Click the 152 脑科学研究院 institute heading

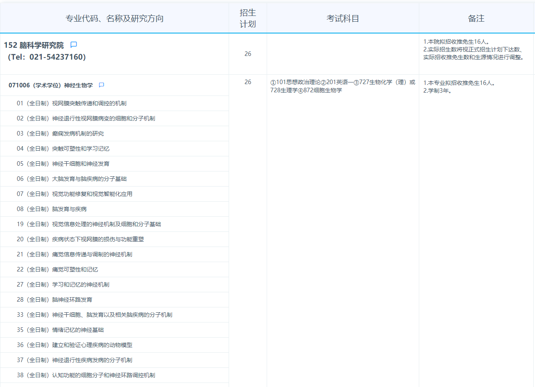pyautogui.click(x=34, y=45)
